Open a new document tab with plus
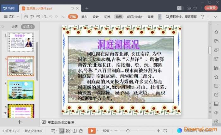 (x=87, y=8)
